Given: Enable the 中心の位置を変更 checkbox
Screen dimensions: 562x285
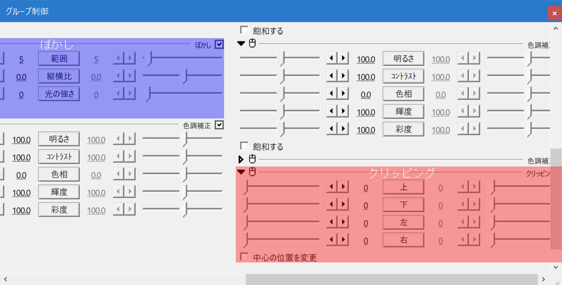Looking at the screenshot, I should tap(244, 258).
